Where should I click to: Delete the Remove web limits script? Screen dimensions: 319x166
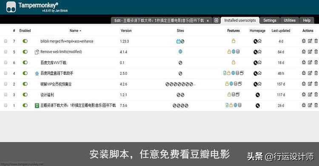point(316,52)
